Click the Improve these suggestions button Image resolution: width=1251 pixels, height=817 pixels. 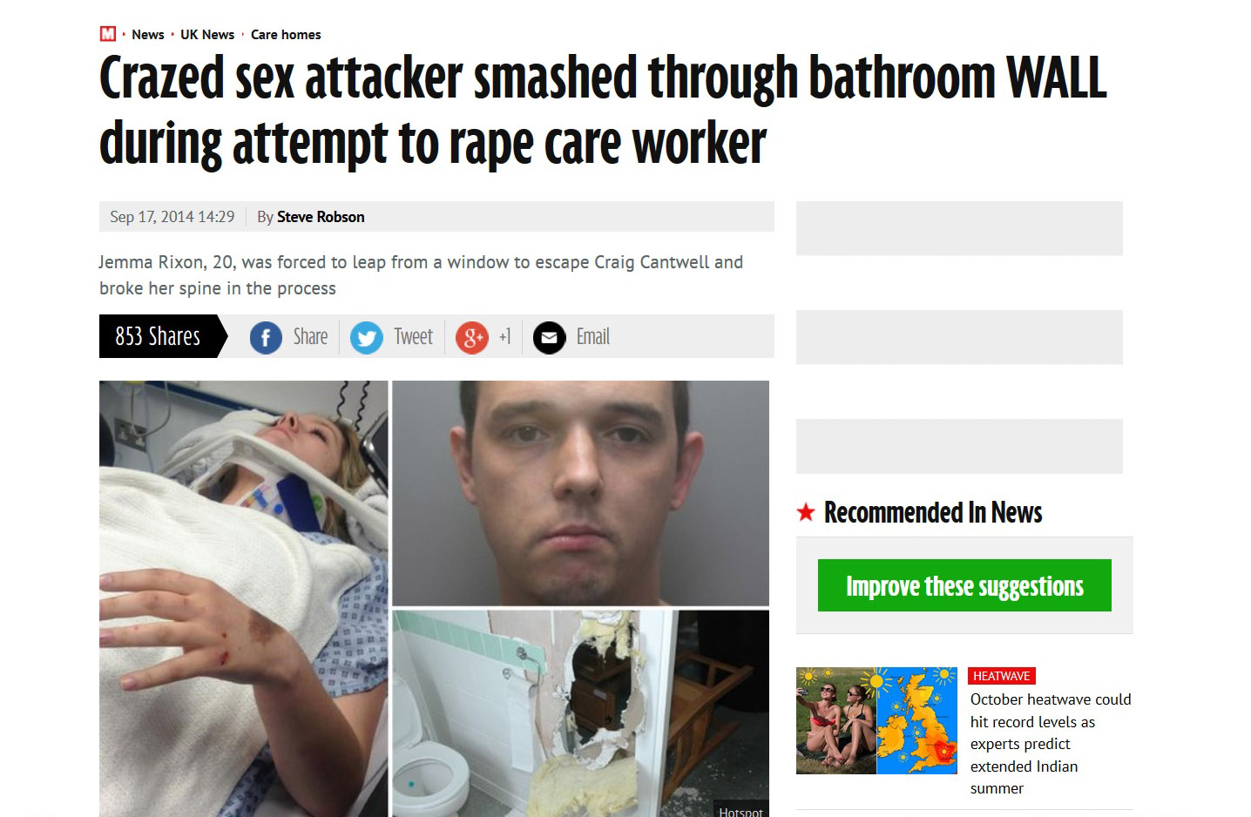coord(964,585)
